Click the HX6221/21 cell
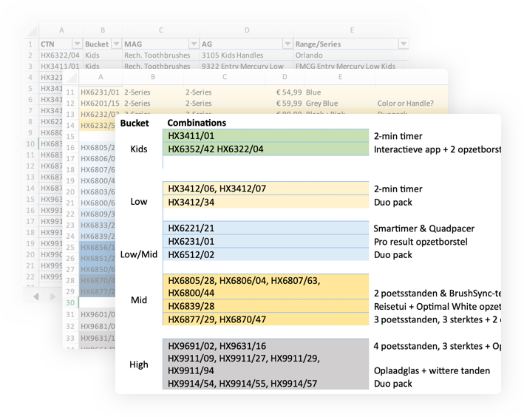Image resolution: width=524 pixels, height=417 pixels. click(265, 228)
